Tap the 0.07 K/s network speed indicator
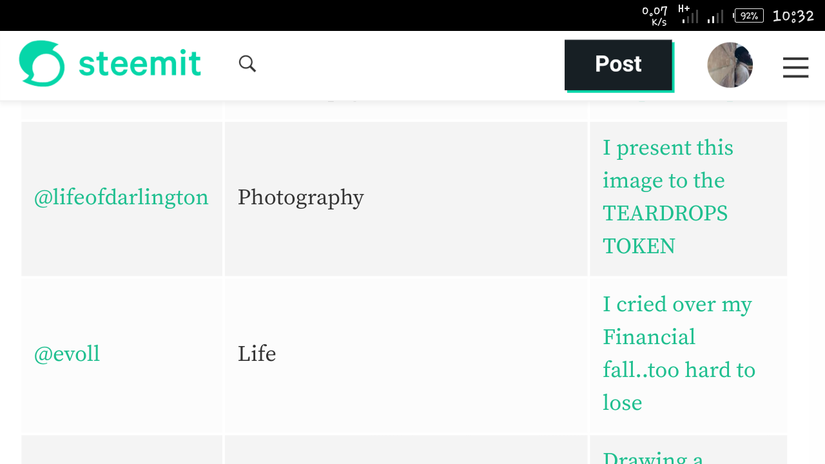The width and height of the screenshot is (825, 464). click(655, 15)
